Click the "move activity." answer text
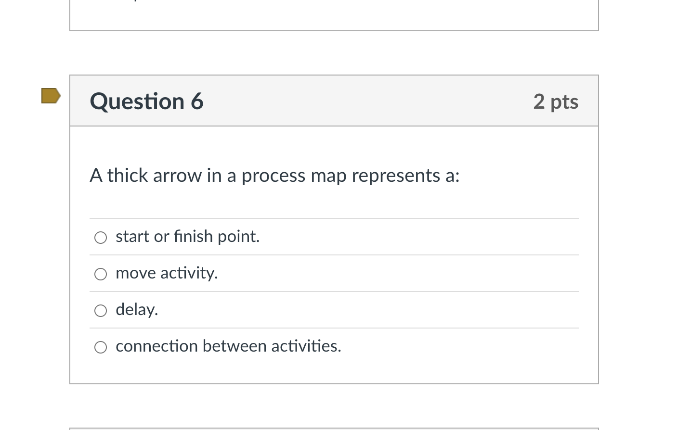Viewport: 677px width, 430px height. [167, 273]
